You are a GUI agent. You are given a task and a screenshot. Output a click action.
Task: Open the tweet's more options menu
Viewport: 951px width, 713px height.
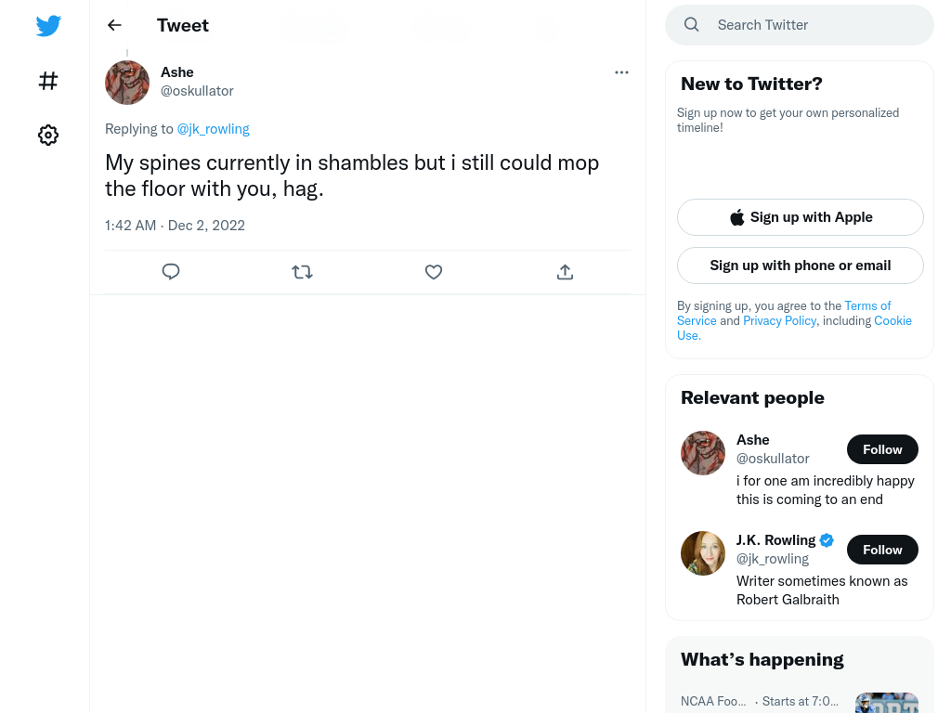621,72
